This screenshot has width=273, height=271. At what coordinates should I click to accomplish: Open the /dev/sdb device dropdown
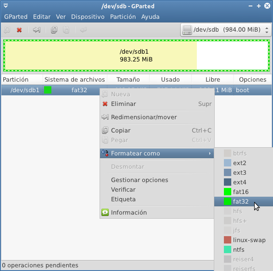point(226,30)
